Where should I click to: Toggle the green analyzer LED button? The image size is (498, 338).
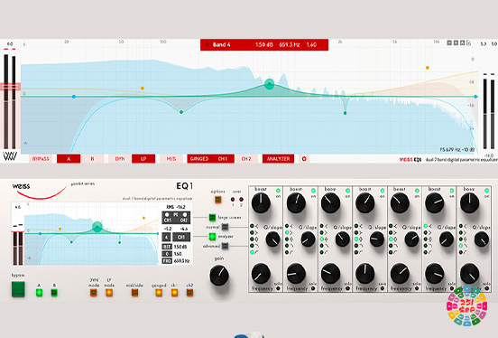(212, 237)
